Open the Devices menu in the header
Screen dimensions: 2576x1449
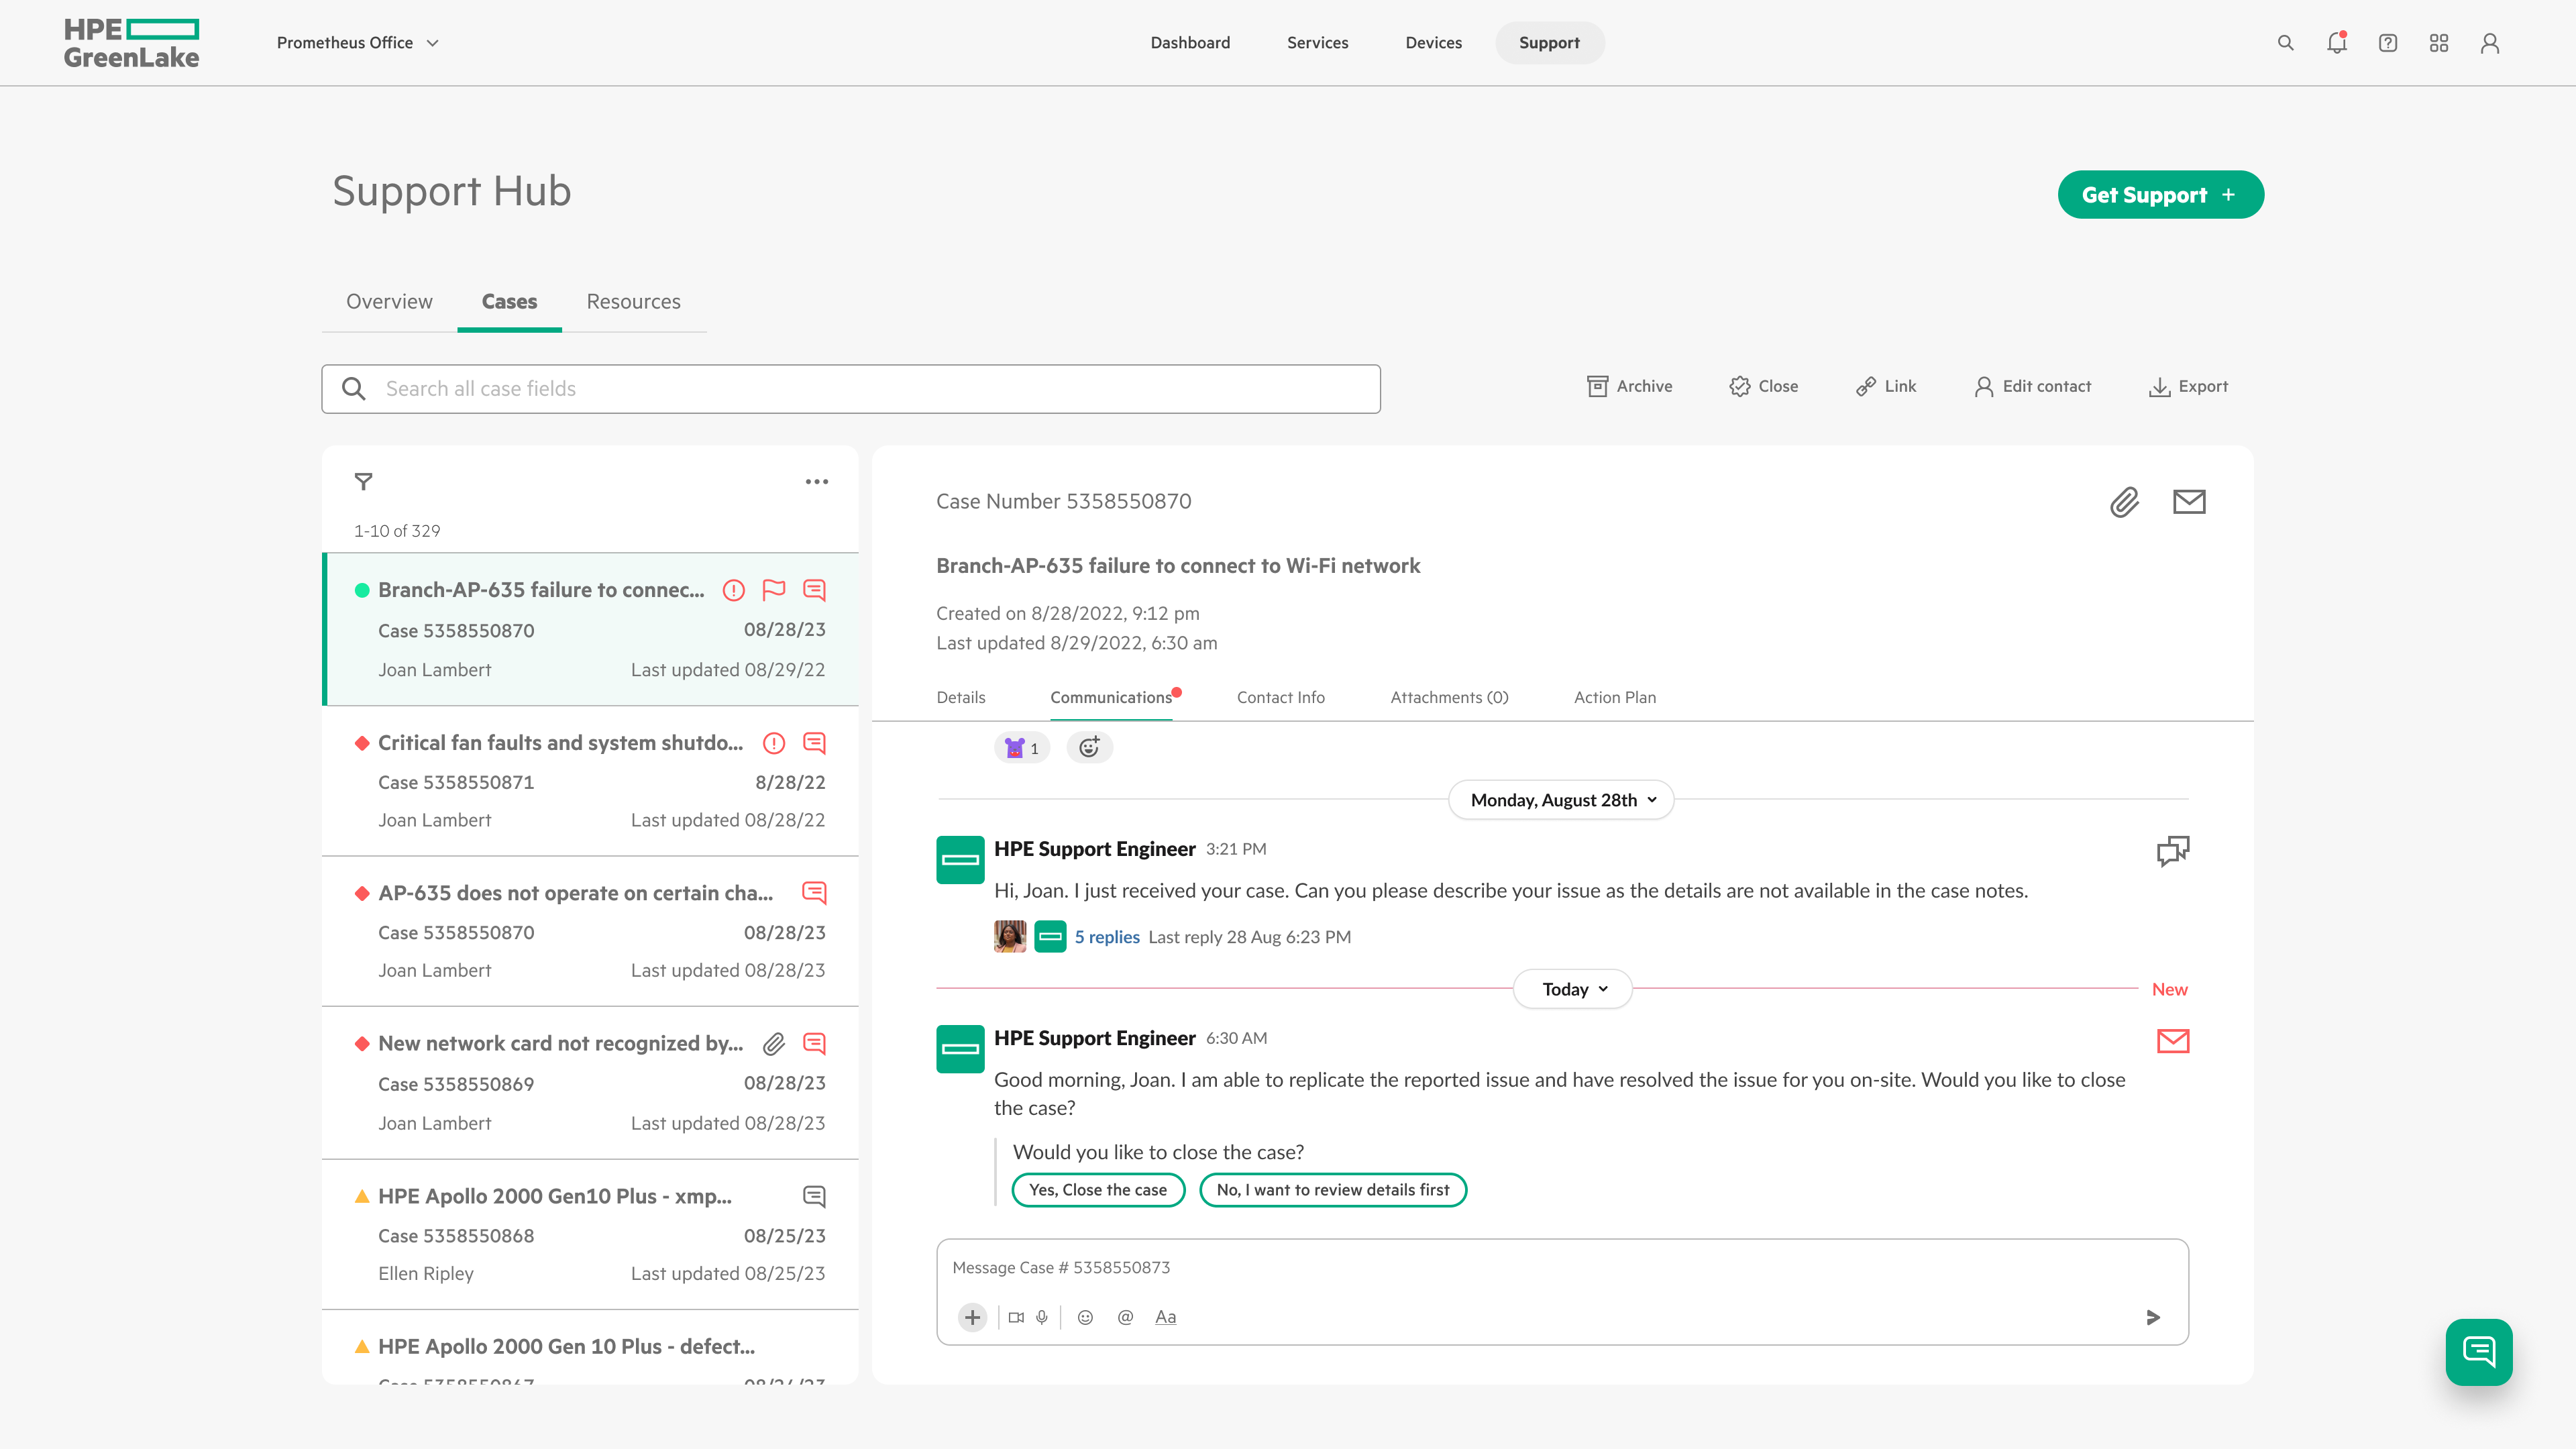tap(1433, 42)
